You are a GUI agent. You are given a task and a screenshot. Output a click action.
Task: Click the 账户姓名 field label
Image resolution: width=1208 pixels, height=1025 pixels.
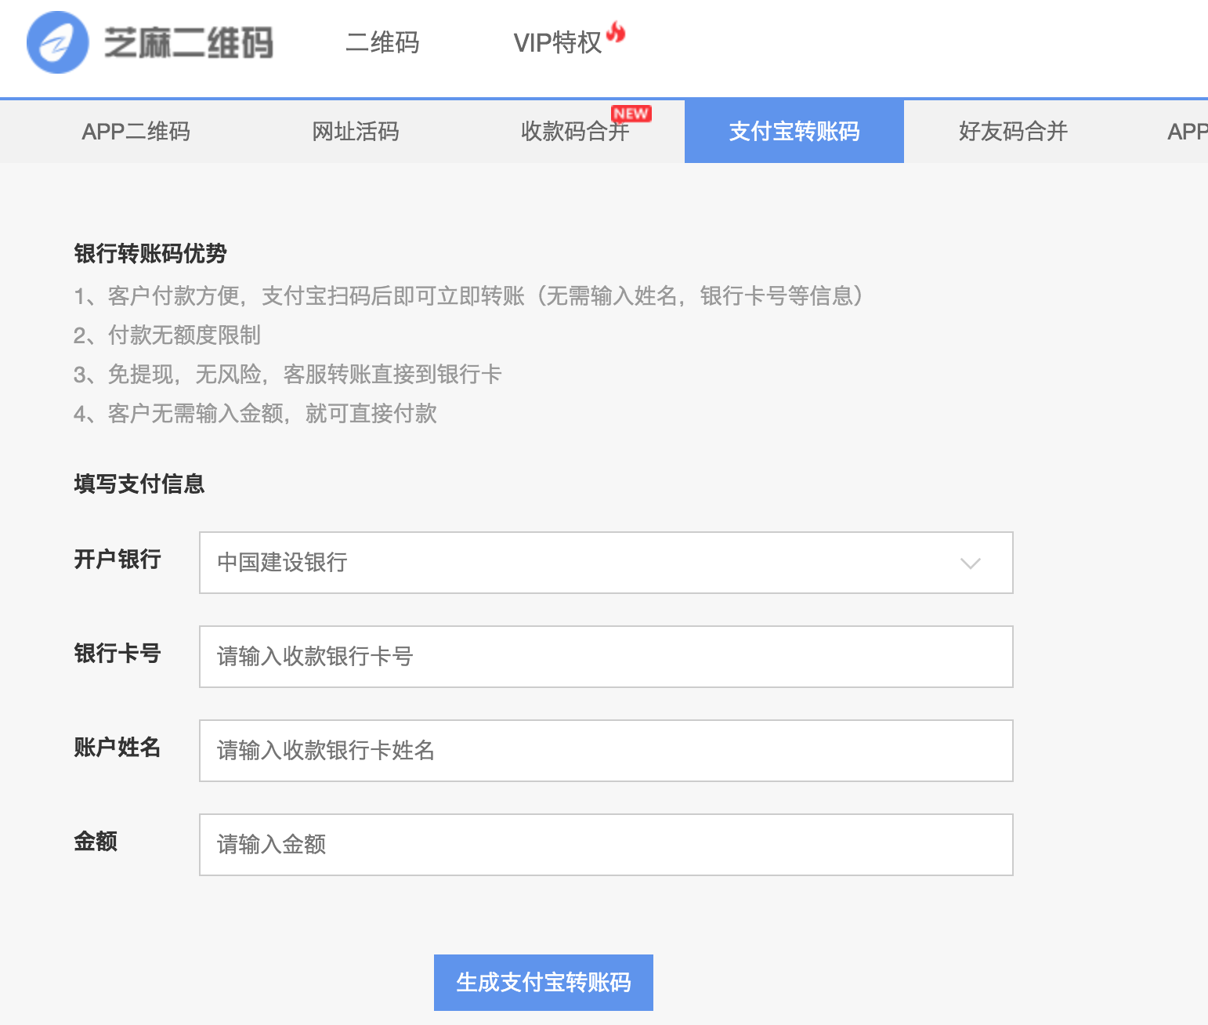click(x=118, y=748)
